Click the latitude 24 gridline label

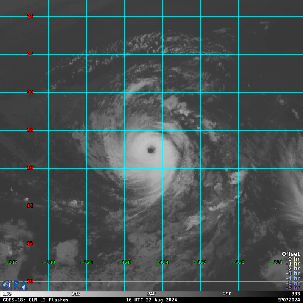point(30,16)
